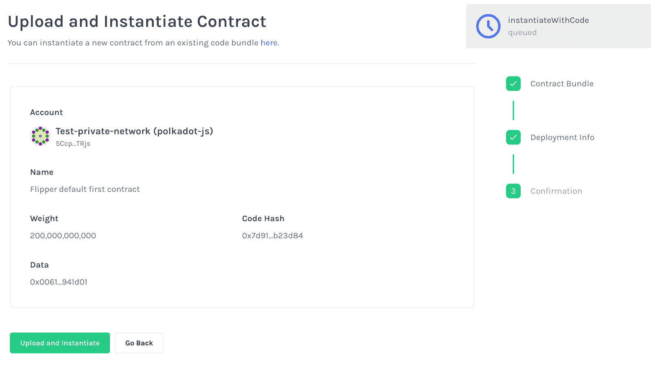Click the Data hex value 0x0061...941d01
This screenshot has height=371, width=651.
(x=58, y=282)
